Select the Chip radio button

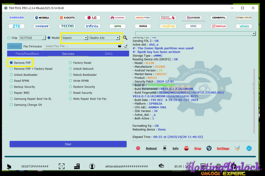(9, 38)
